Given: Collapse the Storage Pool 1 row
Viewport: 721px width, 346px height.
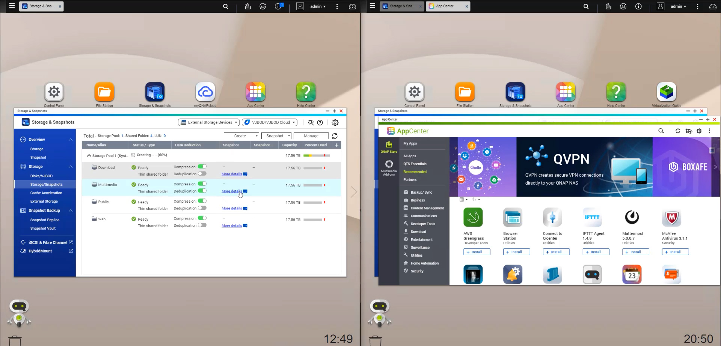Looking at the screenshot, I should [89, 155].
